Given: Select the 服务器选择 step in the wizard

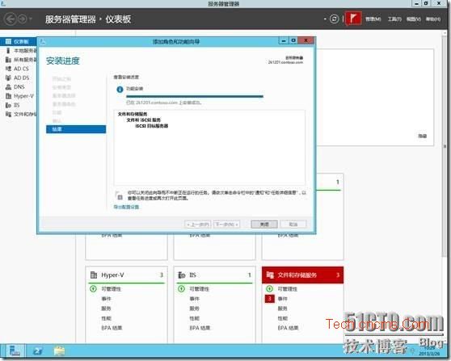Looking at the screenshot, I should click(x=64, y=95).
